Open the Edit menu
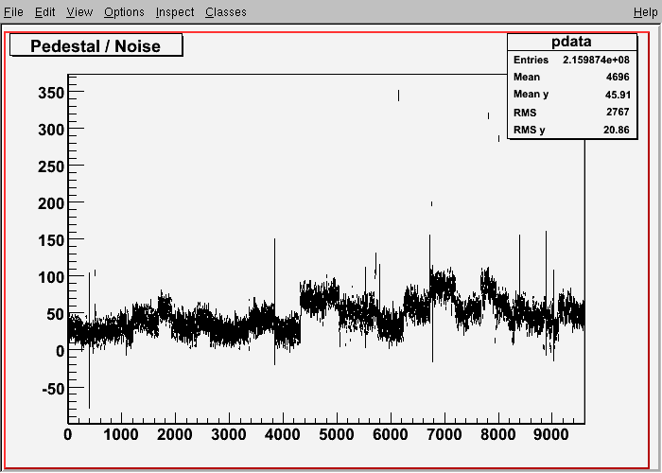Image resolution: width=662 pixels, height=473 pixels. click(x=44, y=12)
